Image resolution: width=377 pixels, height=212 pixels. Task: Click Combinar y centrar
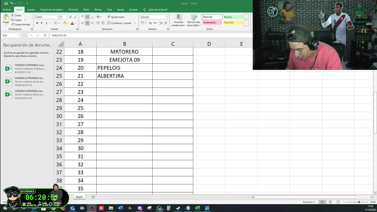point(120,23)
